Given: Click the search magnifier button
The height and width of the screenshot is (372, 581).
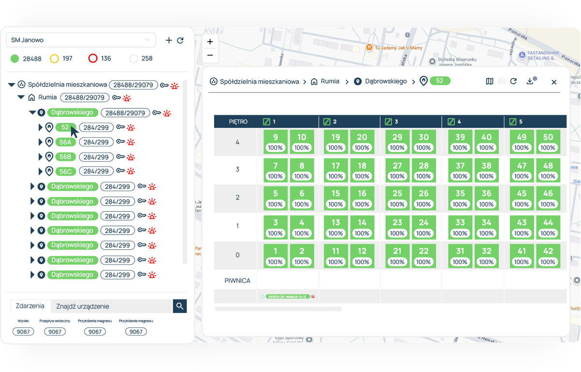Looking at the screenshot, I should point(180,306).
